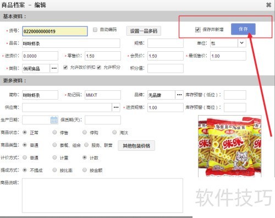The width and height of the screenshot is (275, 218).
Task: Click the 商品说明 description text area
Action: (102, 195)
